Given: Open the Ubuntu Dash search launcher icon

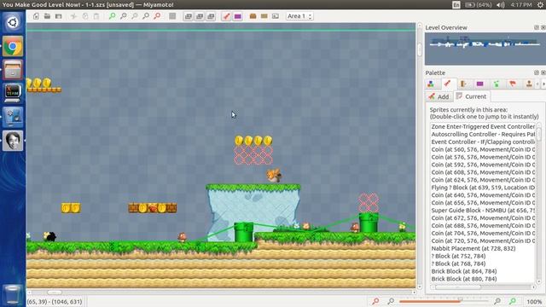Looking at the screenshot, I should (x=13, y=23).
